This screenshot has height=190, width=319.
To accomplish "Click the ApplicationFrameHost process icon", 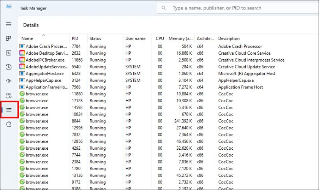I will 22,87.
